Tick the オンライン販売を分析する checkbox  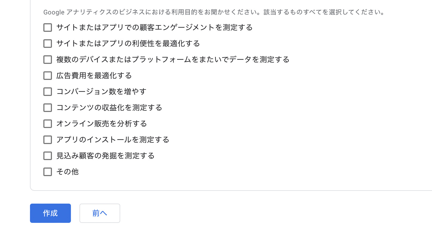(x=48, y=124)
